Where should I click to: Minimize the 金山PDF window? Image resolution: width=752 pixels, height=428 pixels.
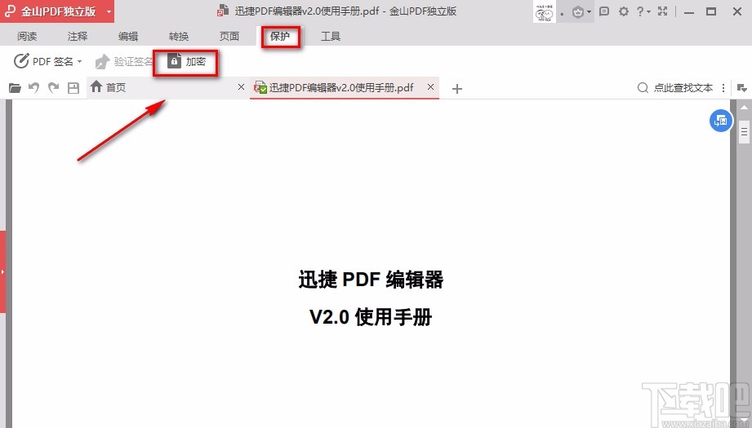(x=689, y=12)
